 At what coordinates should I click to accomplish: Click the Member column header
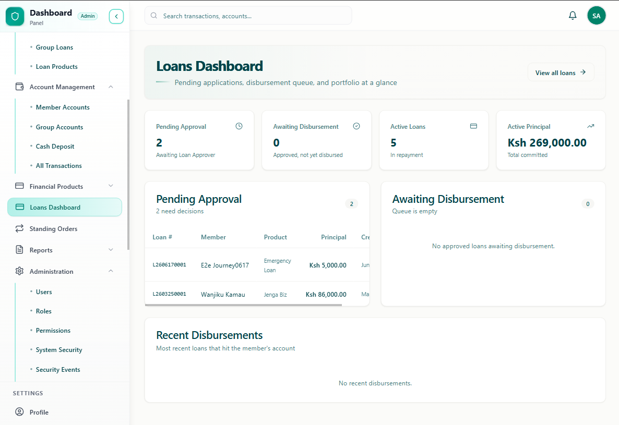click(x=213, y=237)
